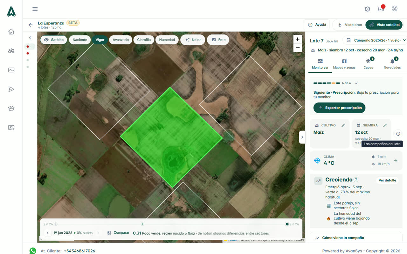Screen dimensions: 407x254
Task: Open the Campaña 2025/26 dropdown
Action: click(375, 40)
